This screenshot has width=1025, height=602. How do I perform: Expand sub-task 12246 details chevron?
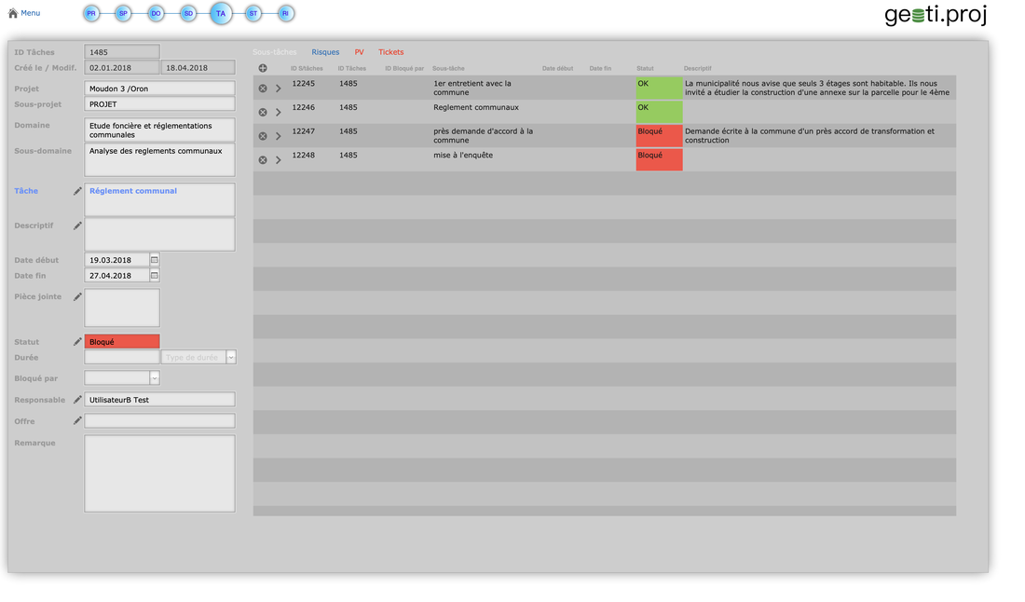click(278, 113)
